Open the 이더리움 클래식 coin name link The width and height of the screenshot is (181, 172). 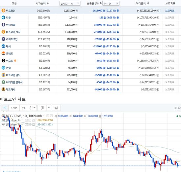pos(14,82)
